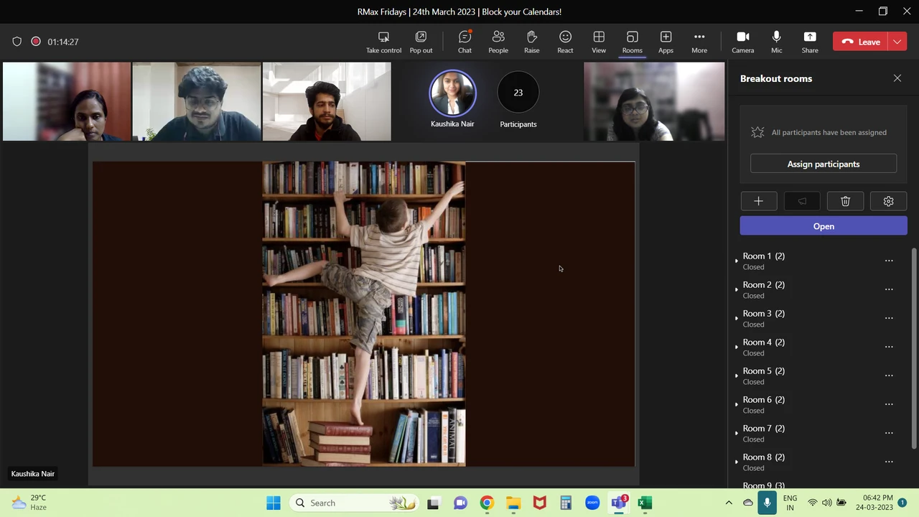Click the Assign participants button
The height and width of the screenshot is (517, 919).
pos(823,164)
